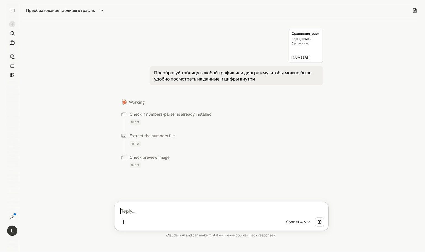Open the attached NUMBERS file thumbnail
The width and height of the screenshot is (425, 252).
[306, 46]
